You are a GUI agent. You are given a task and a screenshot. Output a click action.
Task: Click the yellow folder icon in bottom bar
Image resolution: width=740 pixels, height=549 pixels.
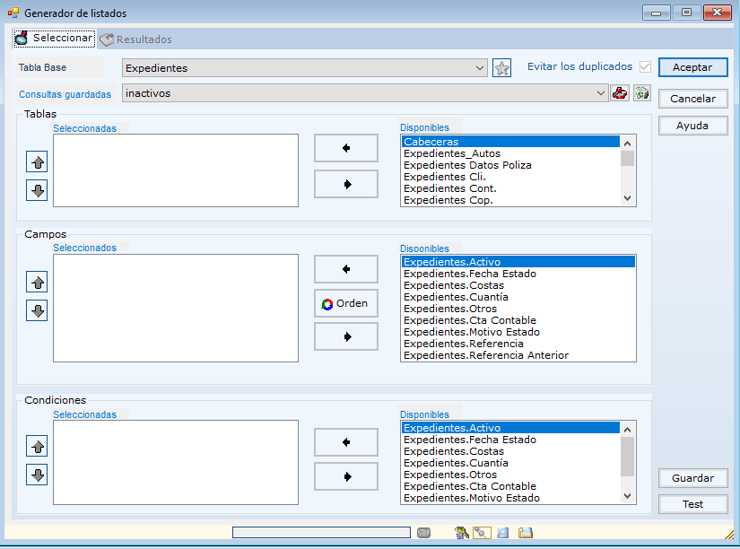pyautogui.click(x=526, y=533)
